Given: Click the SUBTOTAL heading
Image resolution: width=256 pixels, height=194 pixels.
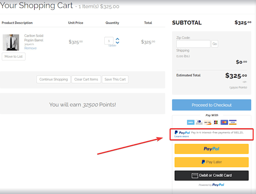Looking at the screenshot, I should click(187, 23).
